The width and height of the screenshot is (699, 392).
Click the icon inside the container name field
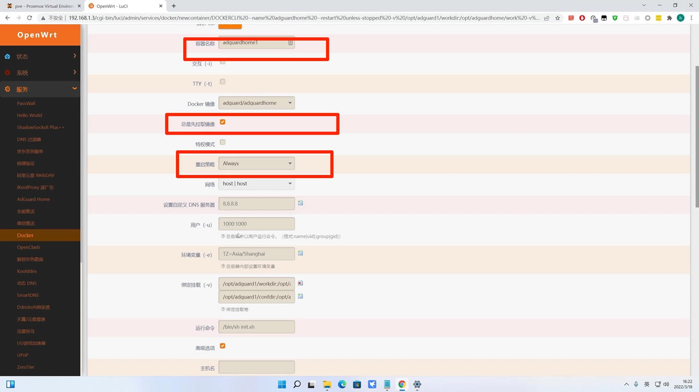[x=290, y=43]
